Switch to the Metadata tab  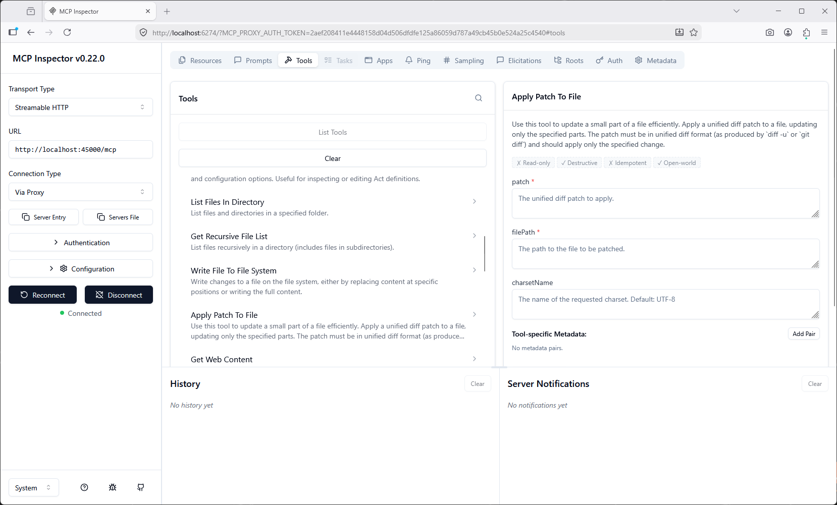click(x=656, y=61)
